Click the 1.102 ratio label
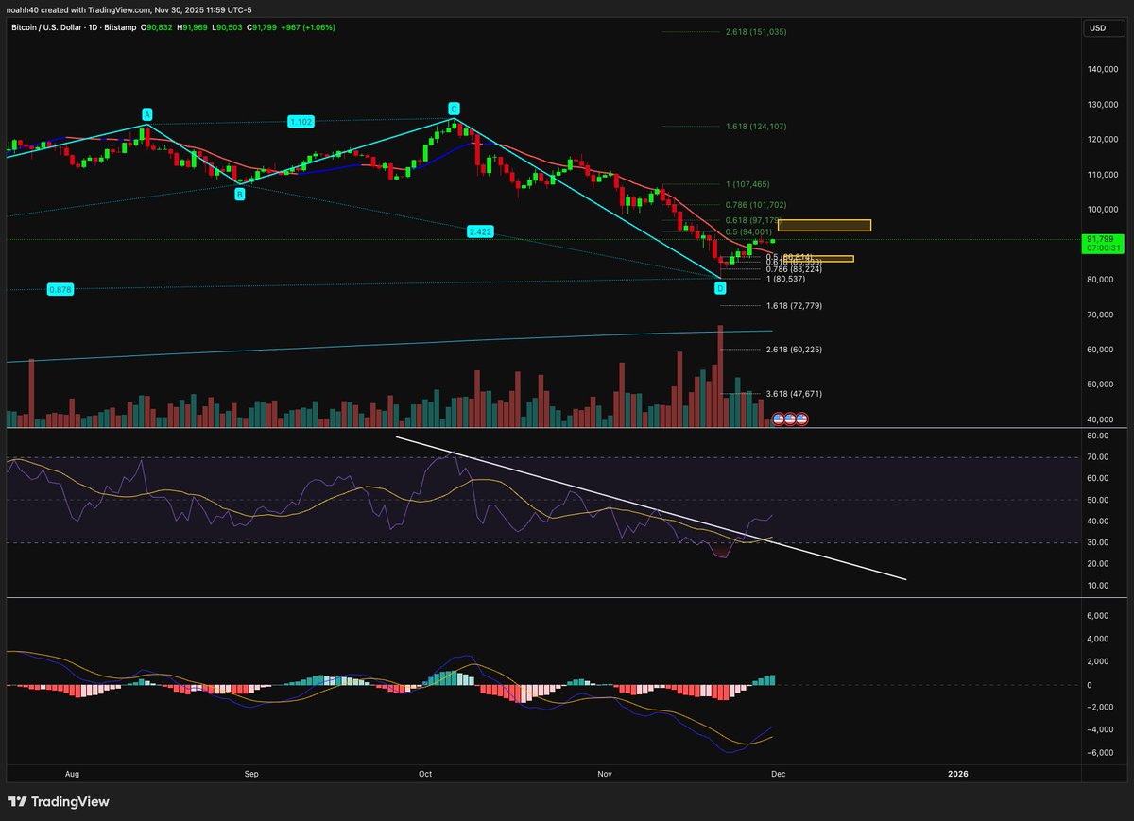Image resolution: width=1134 pixels, height=821 pixels. click(301, 121)
